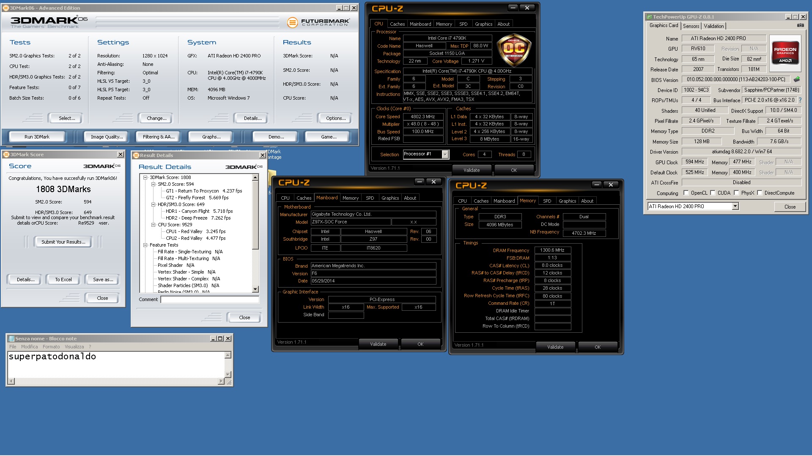
Task: Switch to Validation tab in GPU-Z
Action: (714, 26)
